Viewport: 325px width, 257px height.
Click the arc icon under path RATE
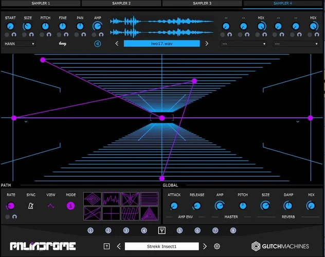point(14,217)
